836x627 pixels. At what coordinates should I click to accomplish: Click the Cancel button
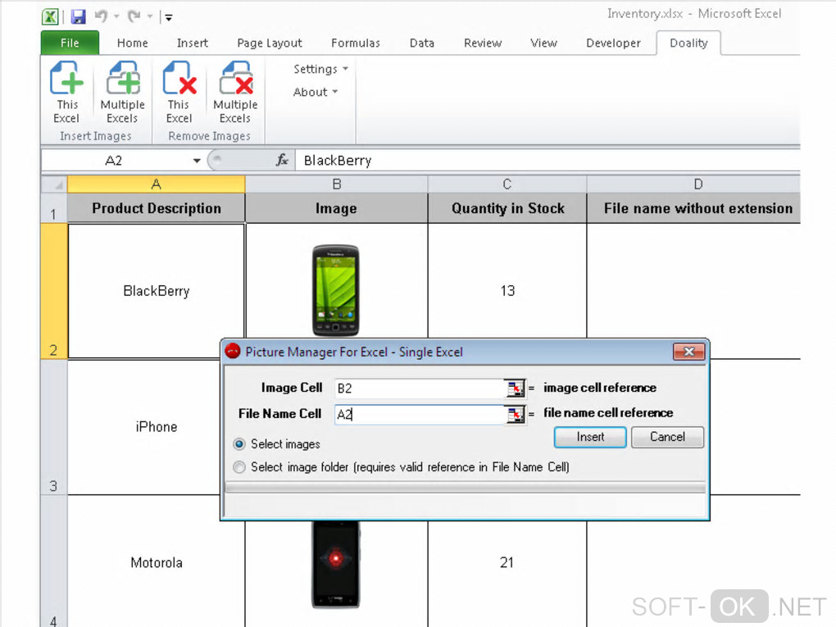pyautogui.click(x=667, y=437)
